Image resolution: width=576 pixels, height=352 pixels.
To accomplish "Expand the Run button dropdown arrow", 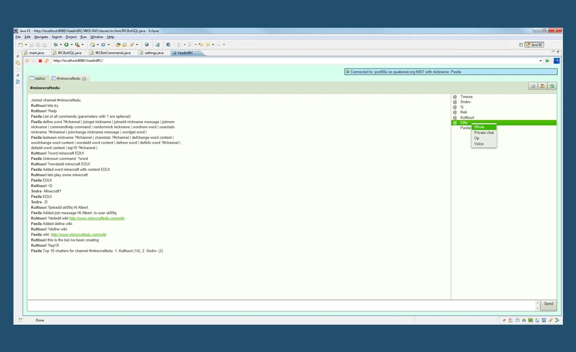I will tap(72, 45).
